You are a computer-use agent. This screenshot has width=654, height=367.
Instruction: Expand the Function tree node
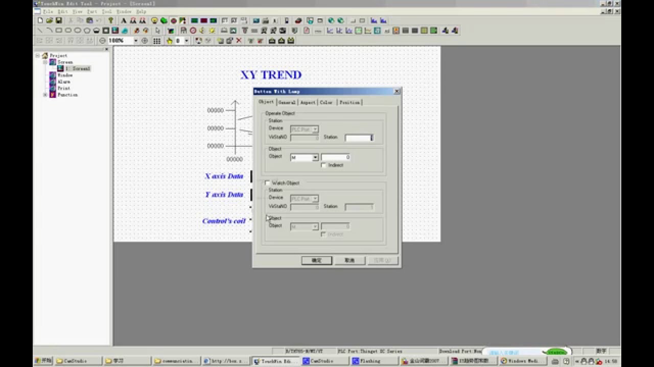tap(45, 95)
